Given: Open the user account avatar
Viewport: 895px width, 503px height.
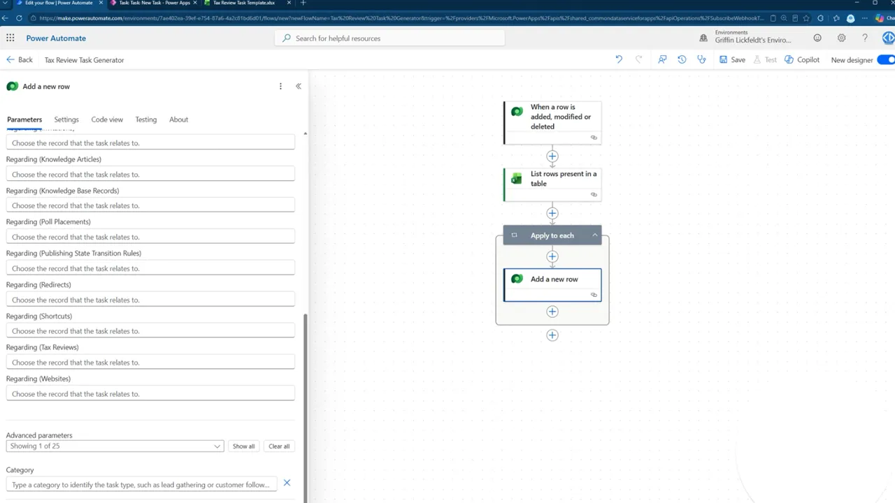Looking at the screenshot, I should point(888,38).
